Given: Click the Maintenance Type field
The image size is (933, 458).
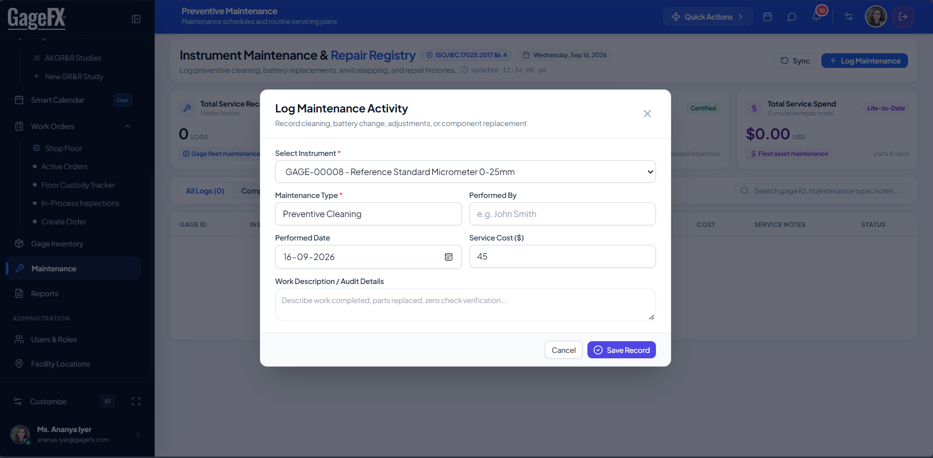Looking at the screenshot, I should (x=368, y=214).
